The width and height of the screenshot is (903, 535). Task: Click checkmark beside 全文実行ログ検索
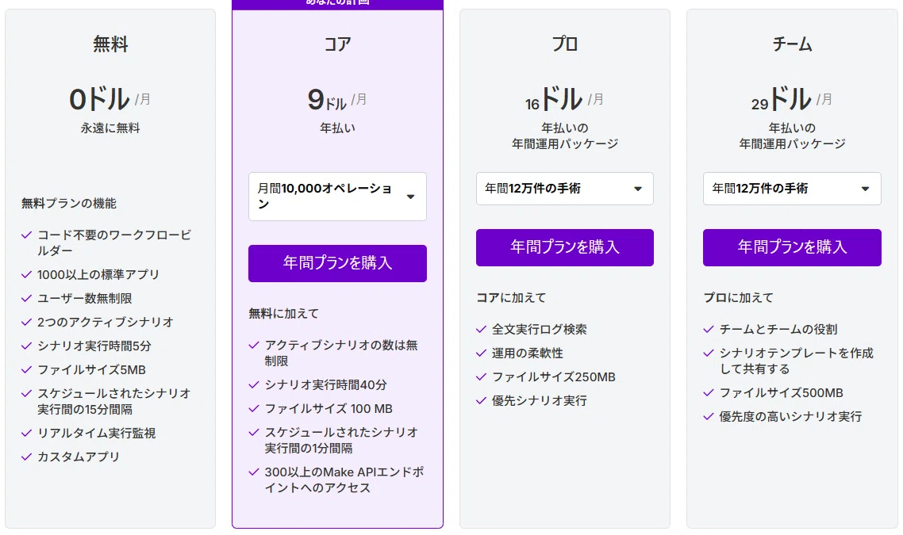point(481,329)
